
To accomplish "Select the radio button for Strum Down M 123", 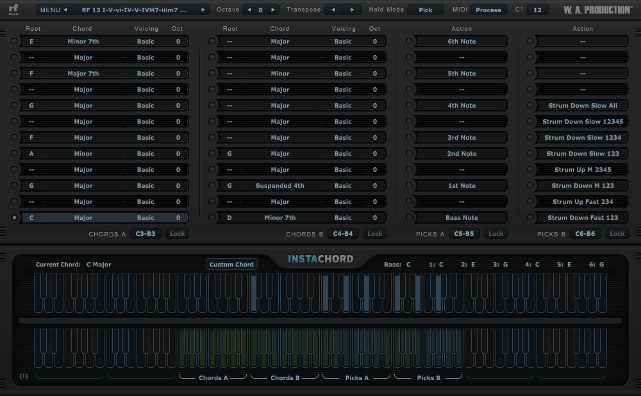I will coord(530,186).
